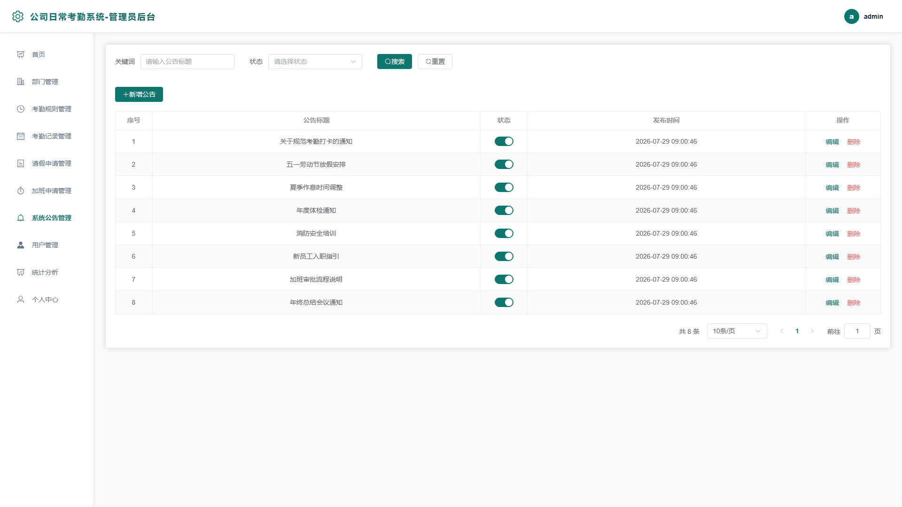This screenshot has height=507, width=902.
Task: Open the 请选择状态 dropdown
Action: pos(315,61)
